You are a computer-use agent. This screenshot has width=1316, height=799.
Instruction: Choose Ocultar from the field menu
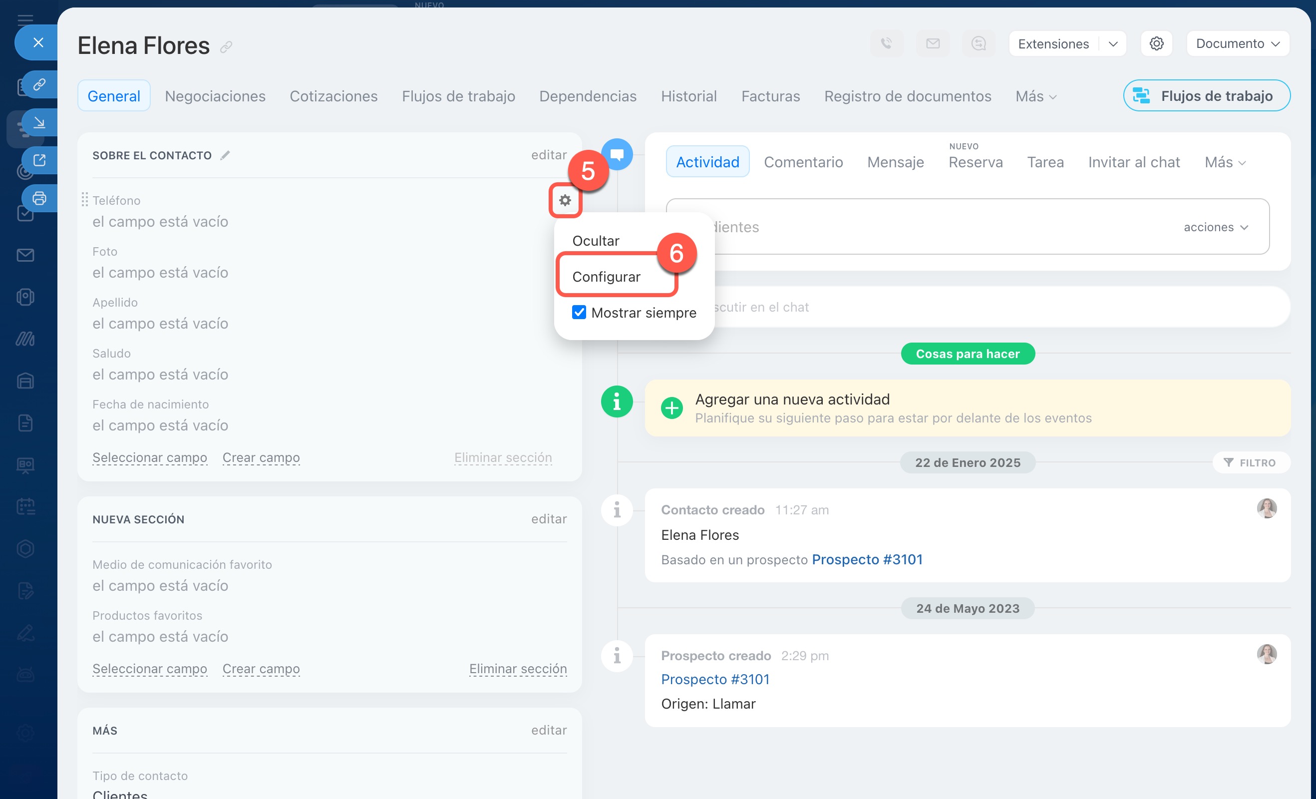pos(596,241)
